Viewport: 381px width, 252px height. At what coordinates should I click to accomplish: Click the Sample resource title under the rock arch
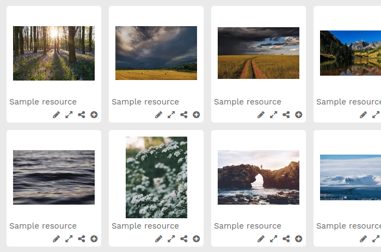(248, 226)
